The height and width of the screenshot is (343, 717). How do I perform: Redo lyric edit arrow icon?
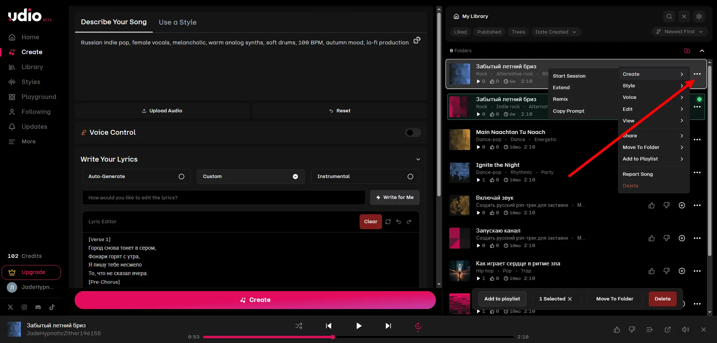[409, 222]
